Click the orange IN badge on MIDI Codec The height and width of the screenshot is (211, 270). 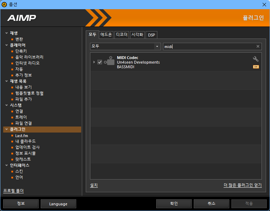[256, 67]
